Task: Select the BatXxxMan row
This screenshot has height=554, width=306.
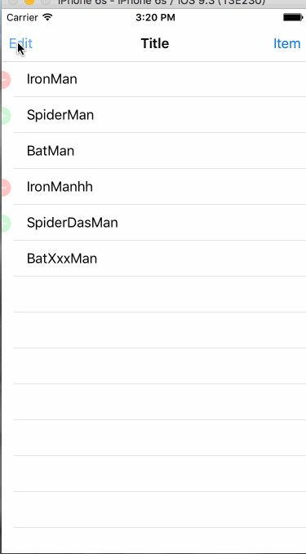Action: coord(153,259)
